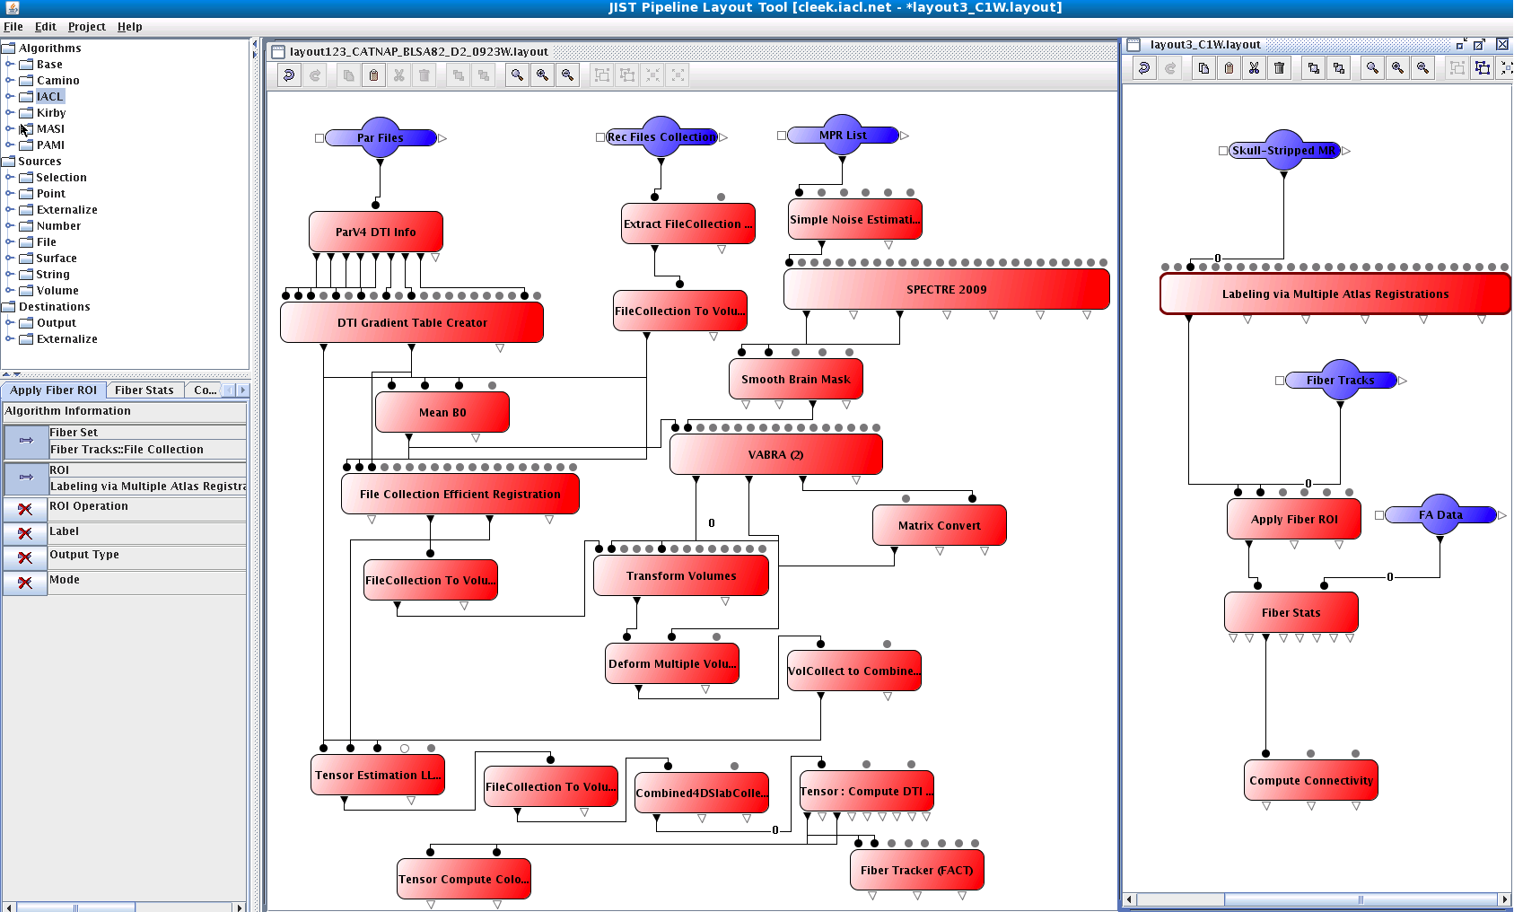Toggle the Output Type red X button
The image size is (1514, 912).
tap(25, 557)
